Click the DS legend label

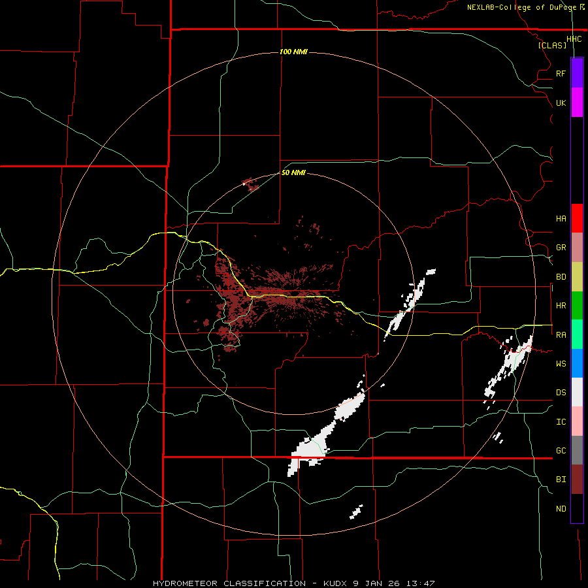tap(561, 393)
